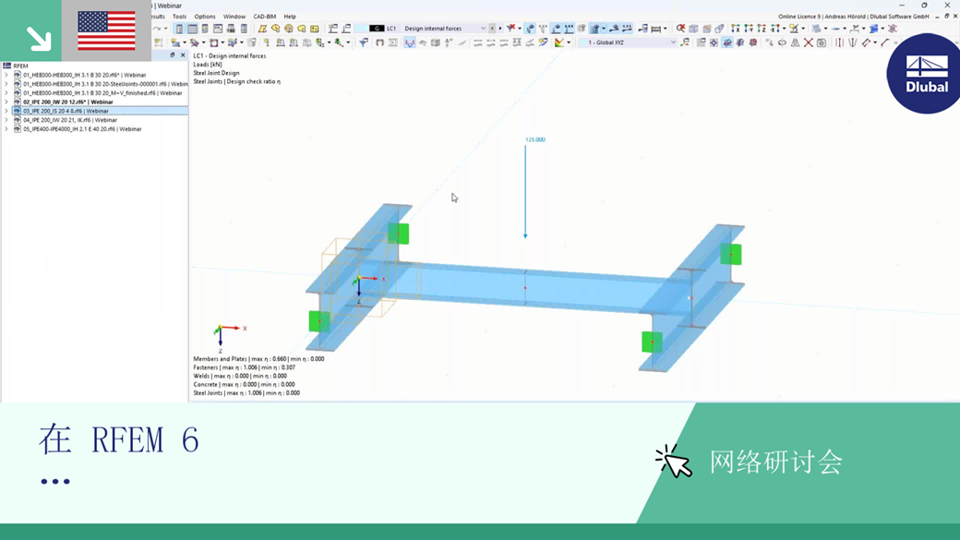Select model 02_IPE 200_IW 20 12.rf6
Screen dimensions: 960x540
[68, 102]
